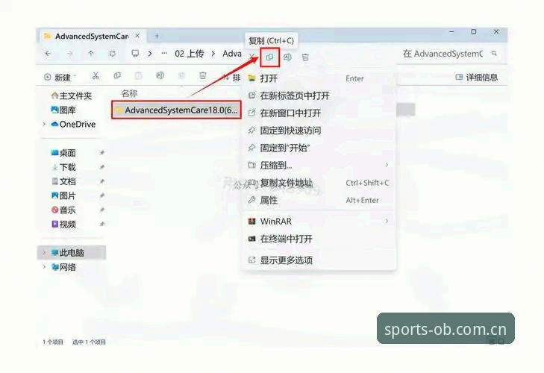This screenshot has height=373, width=544.
Task: Expand the 网络 tree node arrow
Action: tap(44, 267)
